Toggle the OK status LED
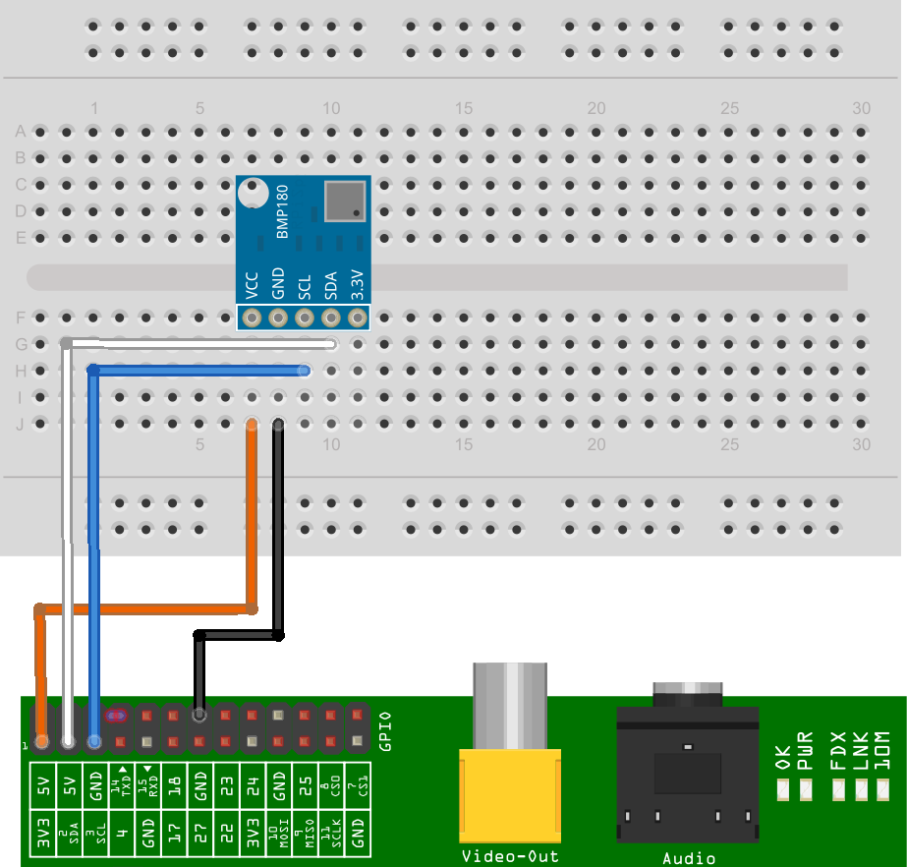The image size is (907, 867). (782, 789)
